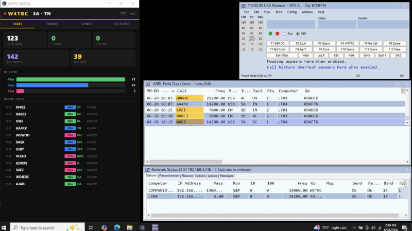Click the QRZ button
Image resolution: width=412 pixels, height=231 pixels.
(x=398, y=56)
